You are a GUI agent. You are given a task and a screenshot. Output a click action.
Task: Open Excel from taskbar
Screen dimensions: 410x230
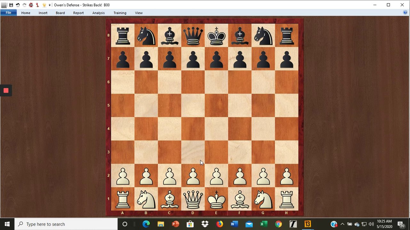coord(264,224)
